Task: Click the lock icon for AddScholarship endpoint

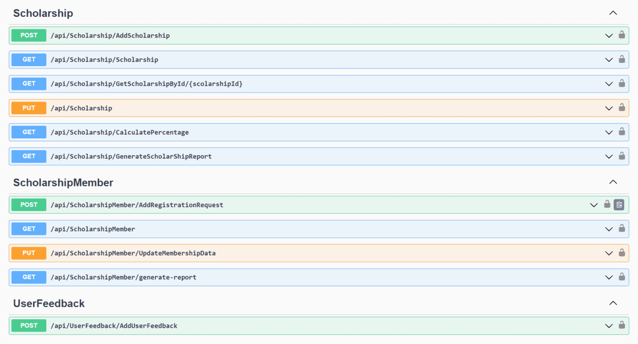Action: (622, 35)
